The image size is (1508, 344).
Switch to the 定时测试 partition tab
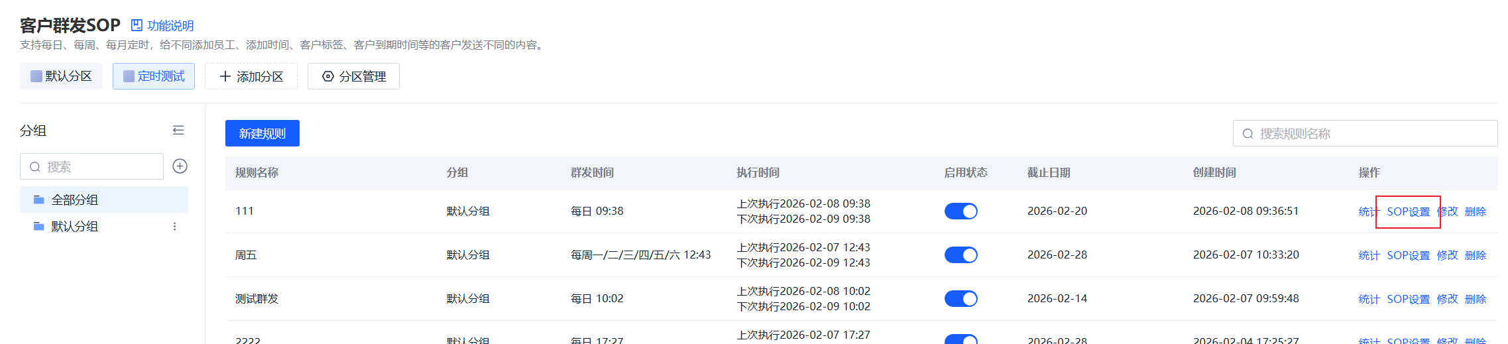click(x=154, y=77)
